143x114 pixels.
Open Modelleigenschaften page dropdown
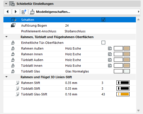[x=84, y=12]
